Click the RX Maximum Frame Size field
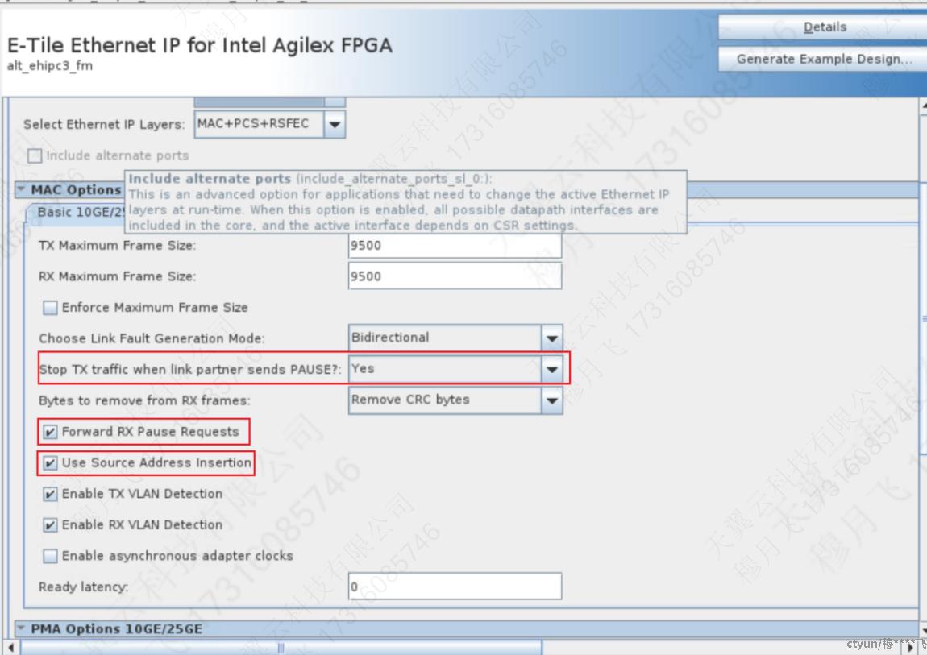 click(x=455, y=276)
